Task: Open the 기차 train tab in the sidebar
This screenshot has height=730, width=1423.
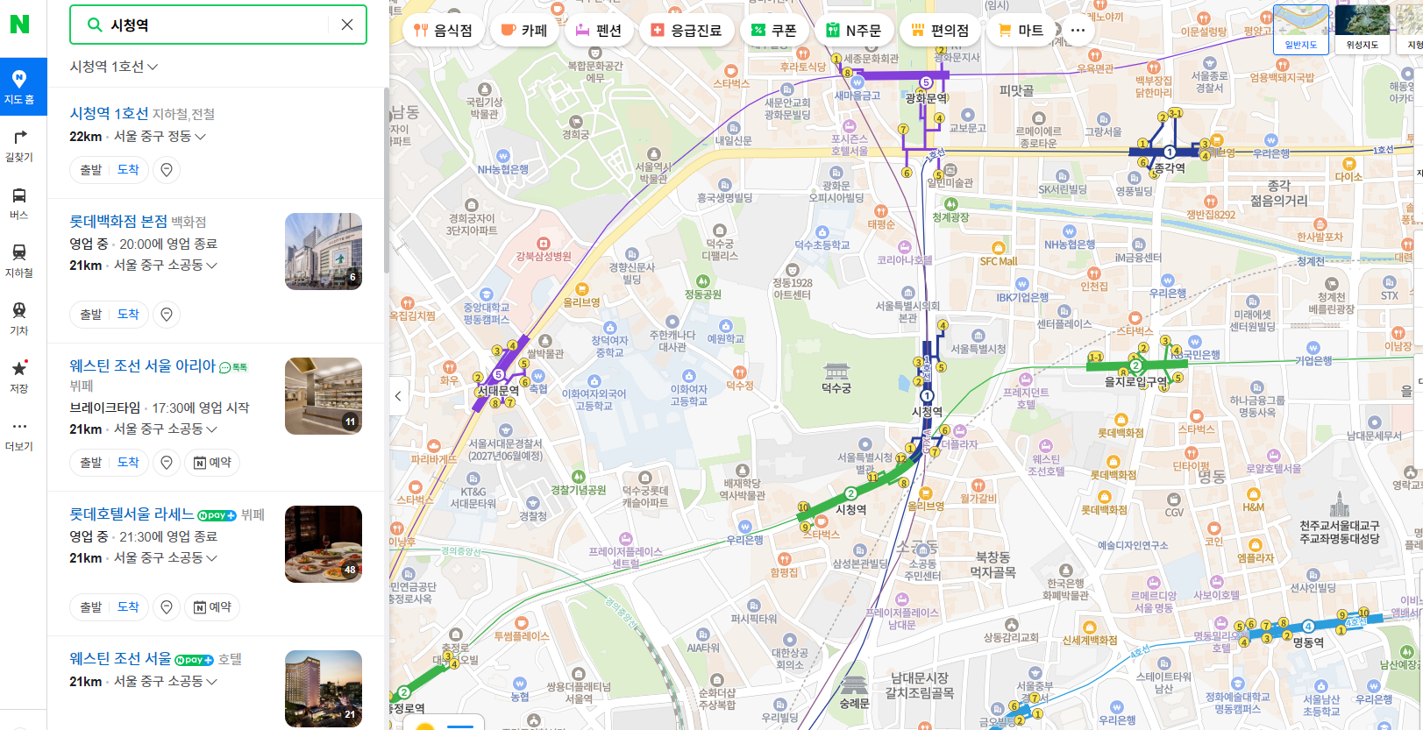Action: click(19, 319)
